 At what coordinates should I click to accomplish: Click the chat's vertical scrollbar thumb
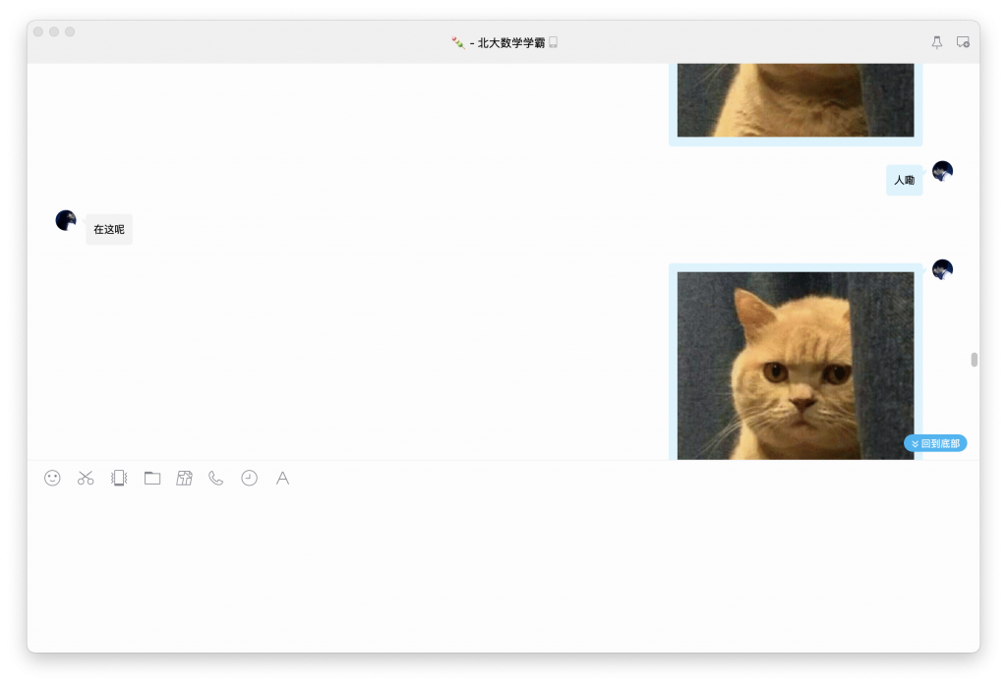pos(975,359)
